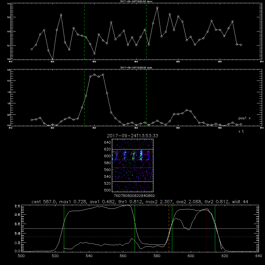This screenshot has height=265, width=265.
Task: Click the dawn plot title text
Action: [136, 1]
